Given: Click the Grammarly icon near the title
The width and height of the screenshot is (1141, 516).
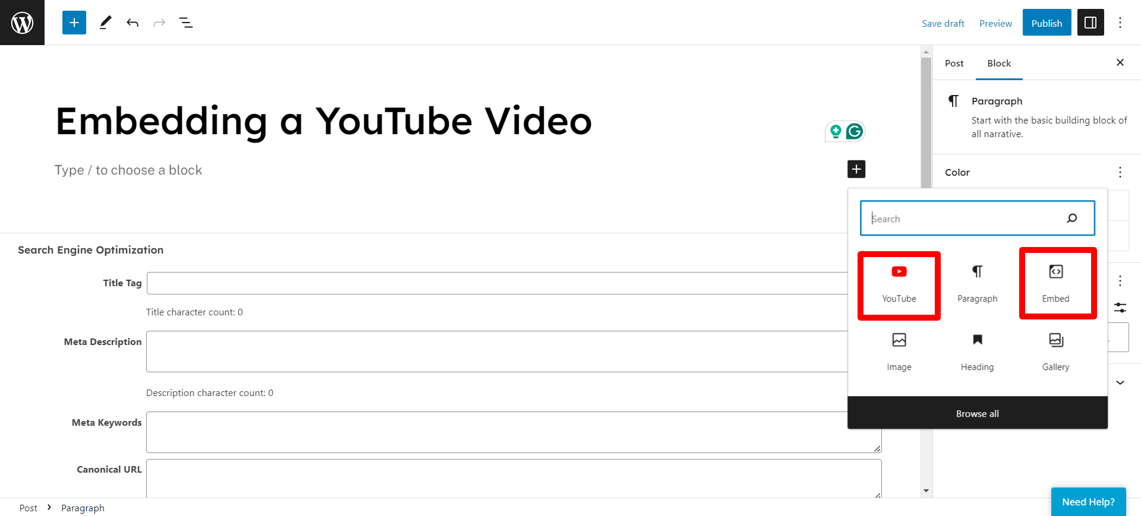Looking at the screenshot, I should tap(854, 131).
